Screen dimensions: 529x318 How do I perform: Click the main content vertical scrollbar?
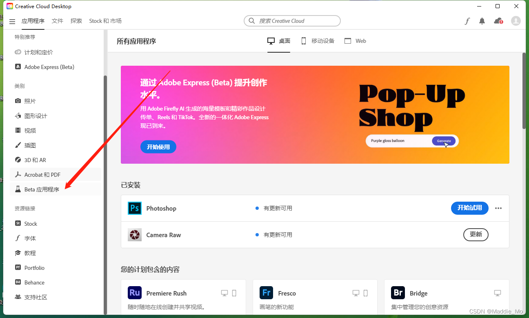pos(524,91)
